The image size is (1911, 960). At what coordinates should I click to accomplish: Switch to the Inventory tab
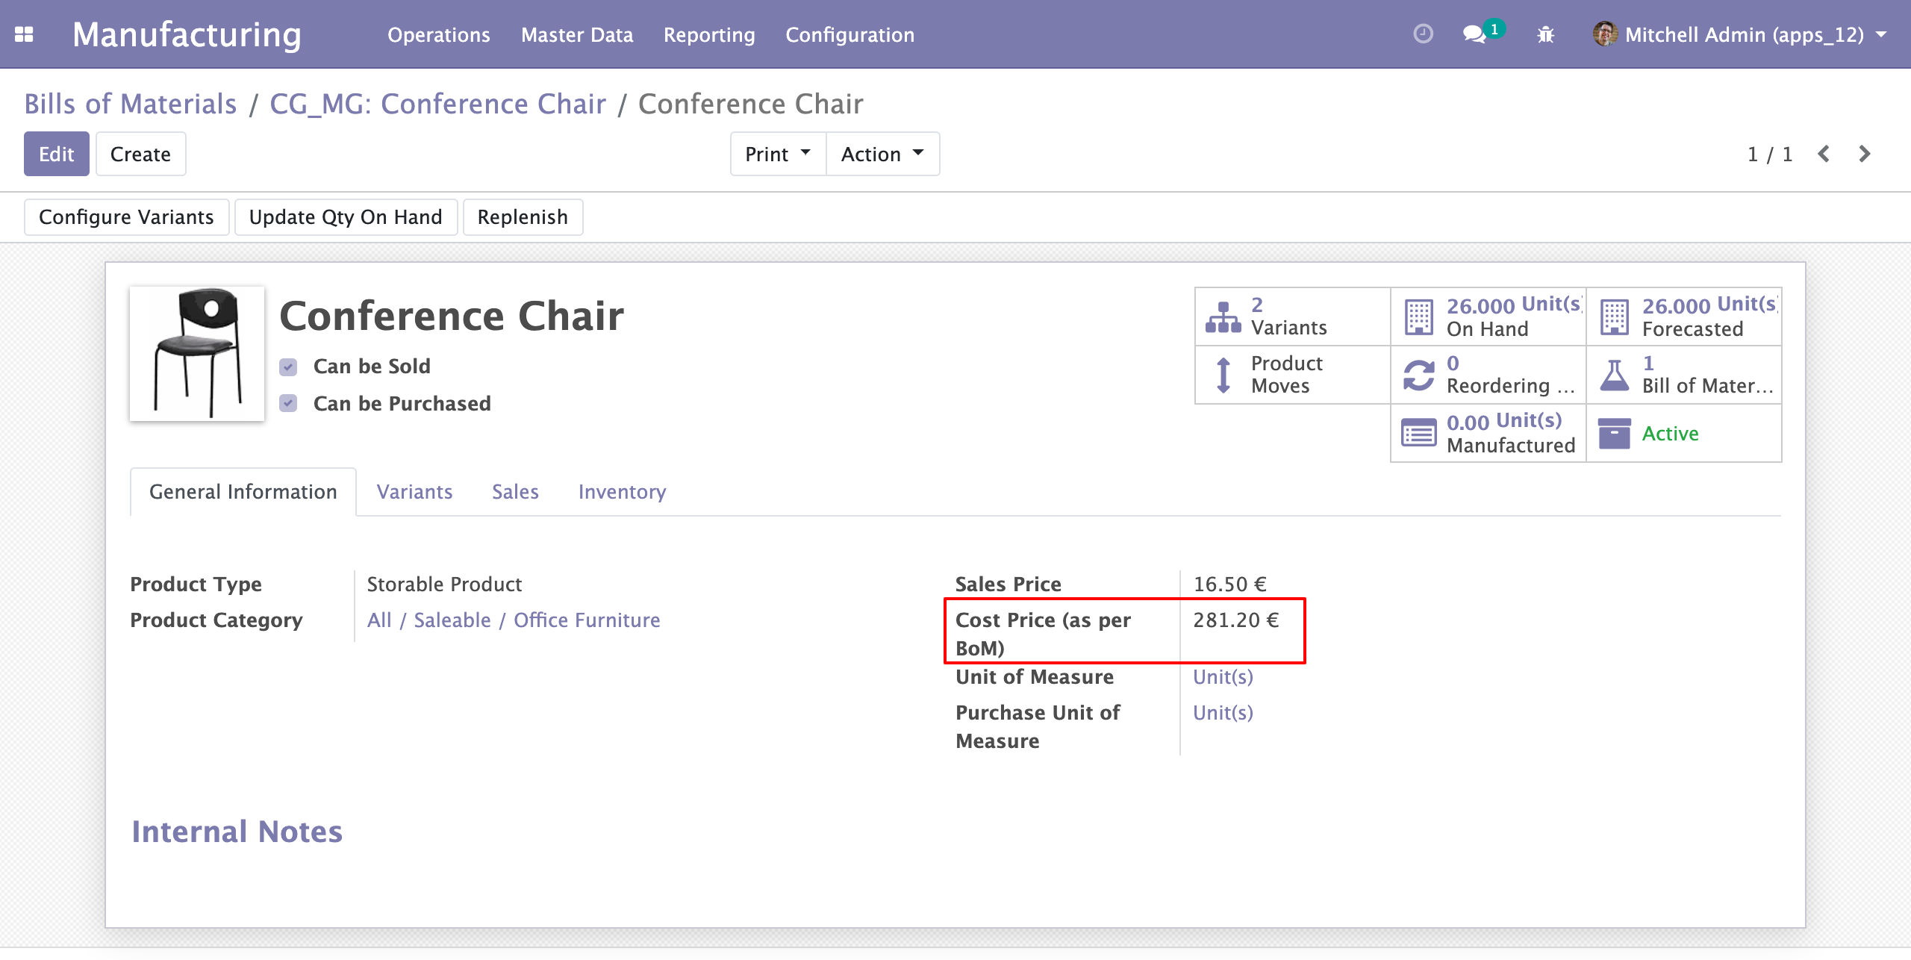(x=622, y=492)
